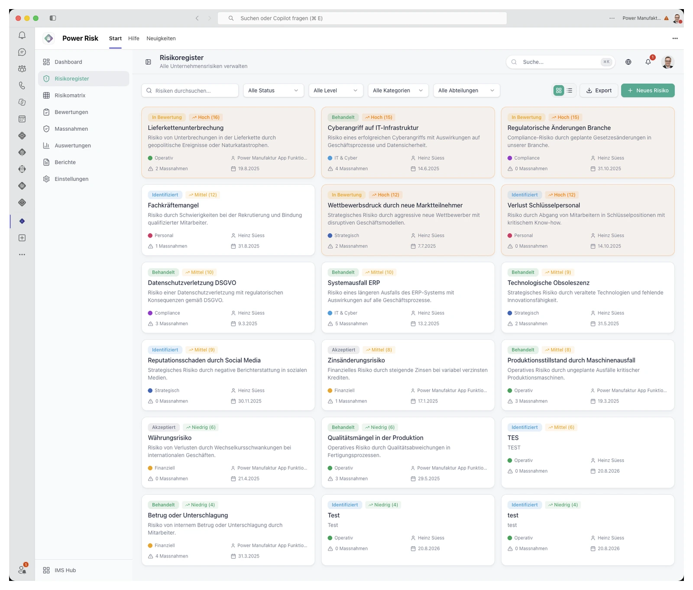The width and height of the screenshot is (693, 590).
Task: Open Massnahmen in the sidebar
Action: [x=84, y=129]
